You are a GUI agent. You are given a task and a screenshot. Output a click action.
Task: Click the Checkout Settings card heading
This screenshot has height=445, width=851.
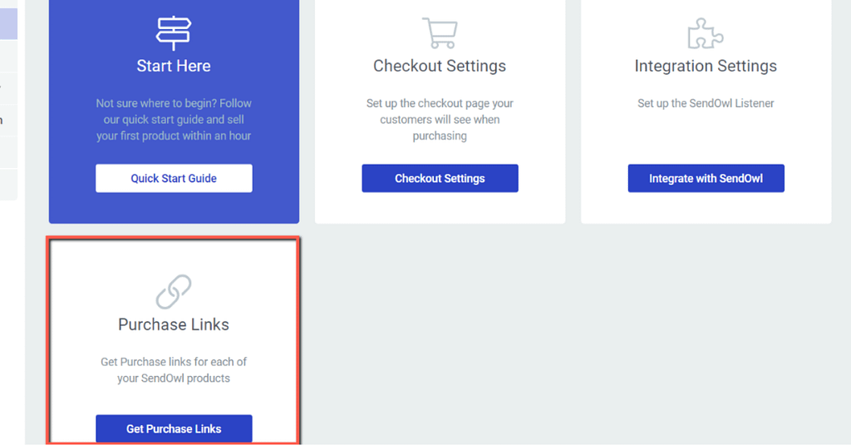coord(440,66)
